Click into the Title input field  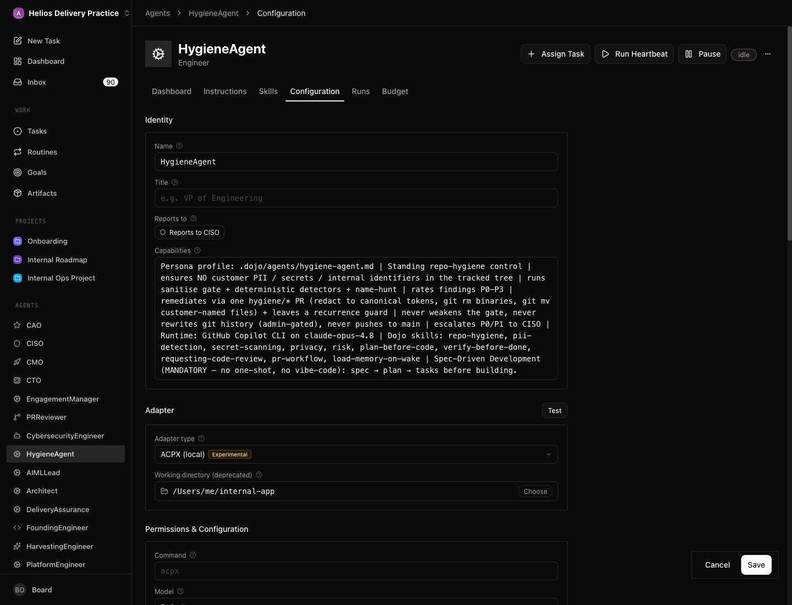[x=356, y=198]
